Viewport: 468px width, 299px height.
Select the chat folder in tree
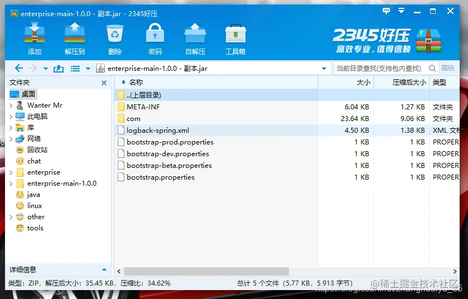point(28,161)
